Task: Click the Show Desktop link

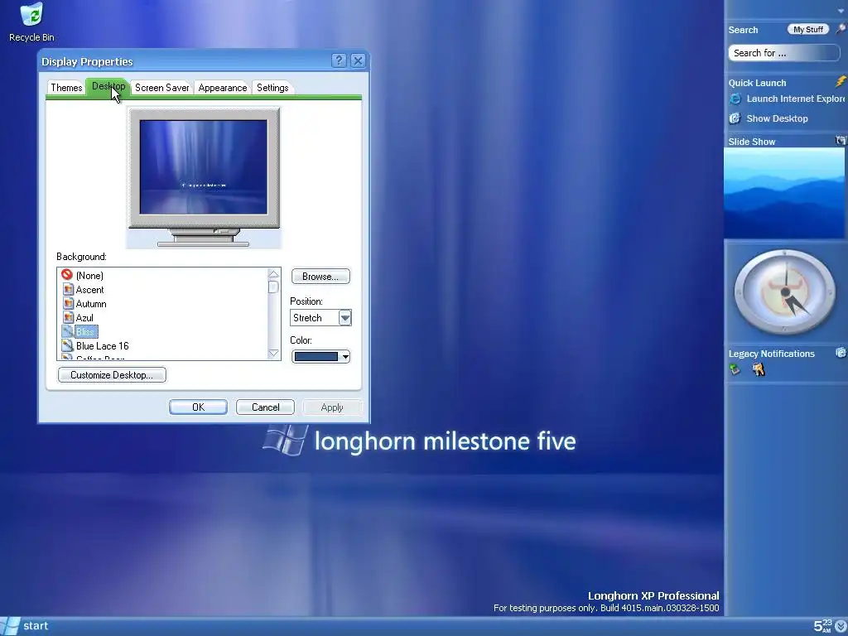Action: click(x=777, y=118)
